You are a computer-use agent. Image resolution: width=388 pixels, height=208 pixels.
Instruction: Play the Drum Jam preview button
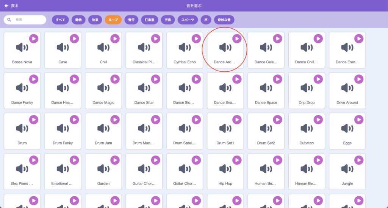[115, 120]
